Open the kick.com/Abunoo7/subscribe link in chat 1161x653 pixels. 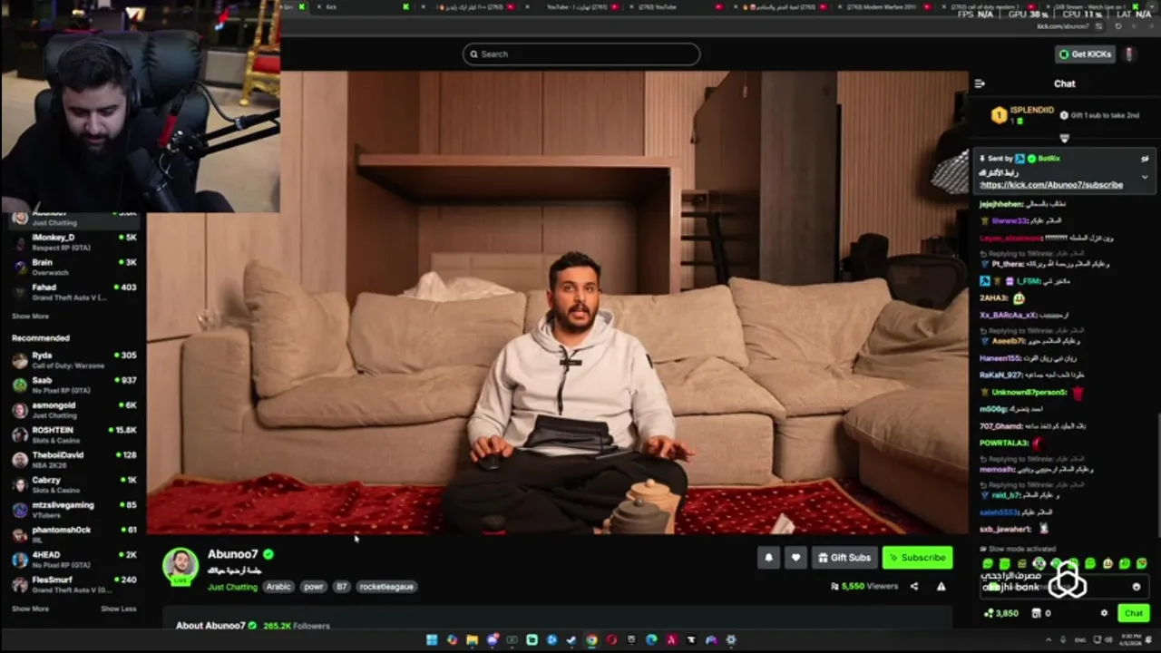[x=1051, y=185]
